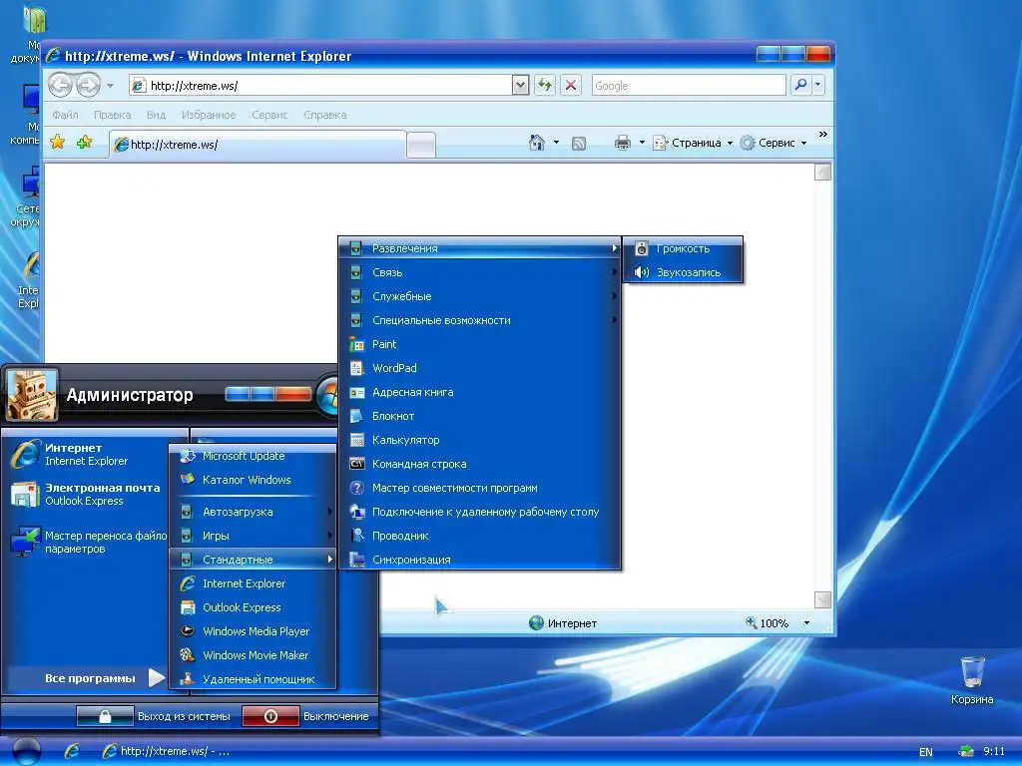
Task: Open the Избранное menu
Action: pyautogui.click(x=209, y=115)
